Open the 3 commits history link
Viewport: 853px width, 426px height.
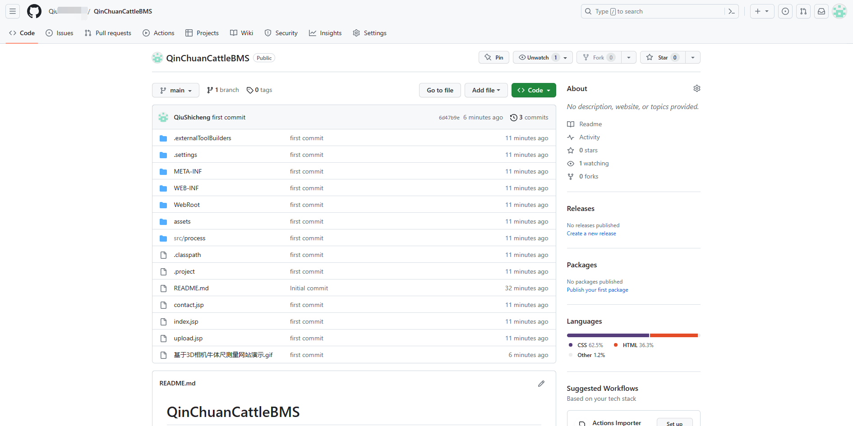(x=529, y=117)
